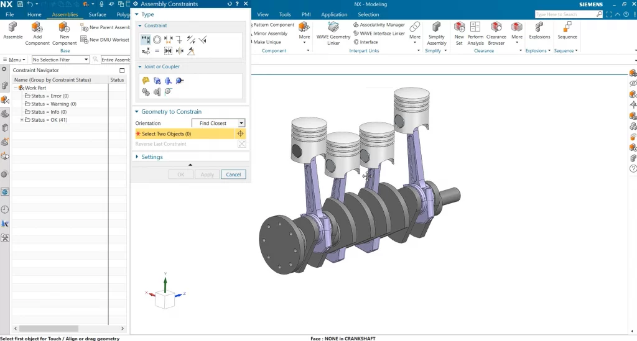Image resolution: width=637 pixels, height=341 pixels.
Task: Click the New Set clearance icon
Action: (459, 34)
